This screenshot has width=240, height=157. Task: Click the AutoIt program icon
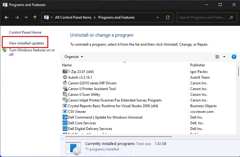tap(65, 77)
